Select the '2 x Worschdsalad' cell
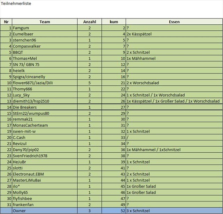 coord(174,83)
